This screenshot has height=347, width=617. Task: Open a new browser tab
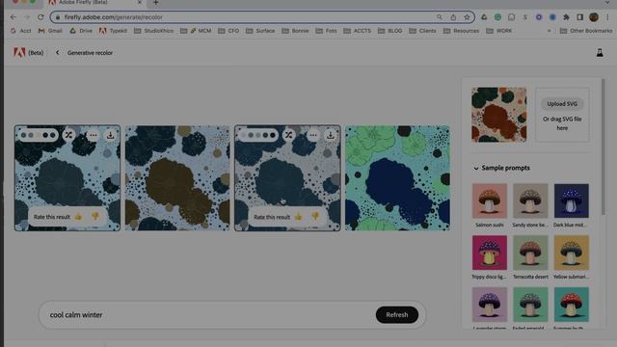coord(156,3)
